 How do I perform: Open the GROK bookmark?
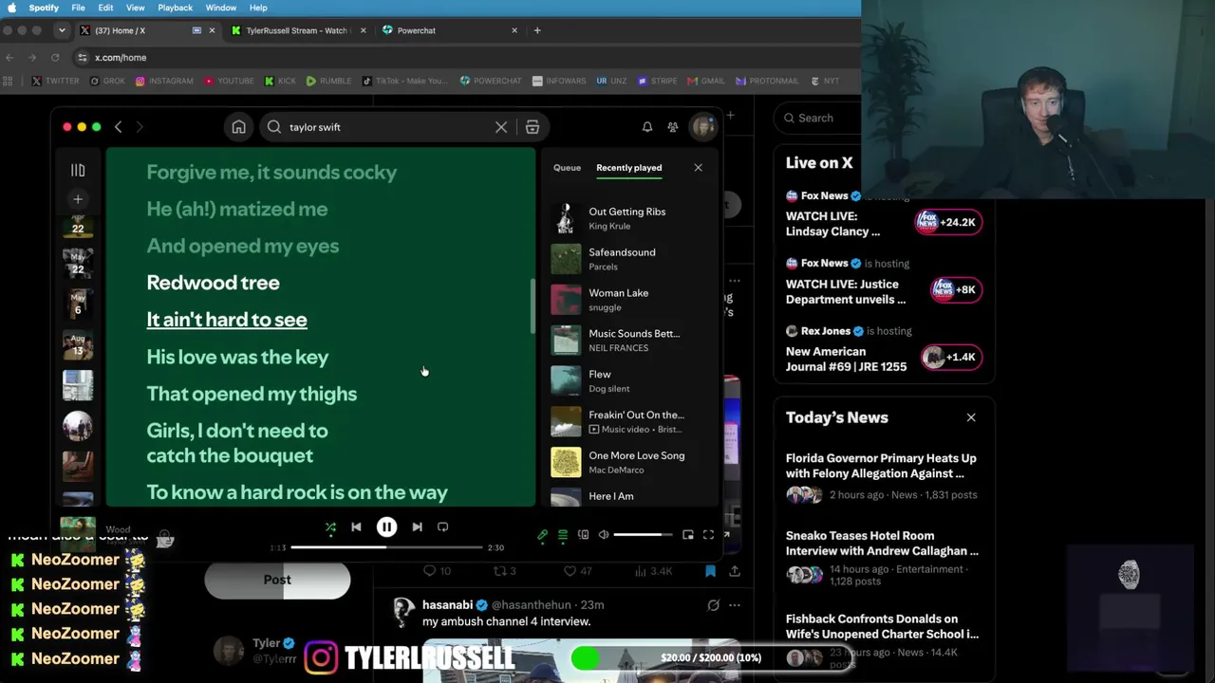pos(107,82)
